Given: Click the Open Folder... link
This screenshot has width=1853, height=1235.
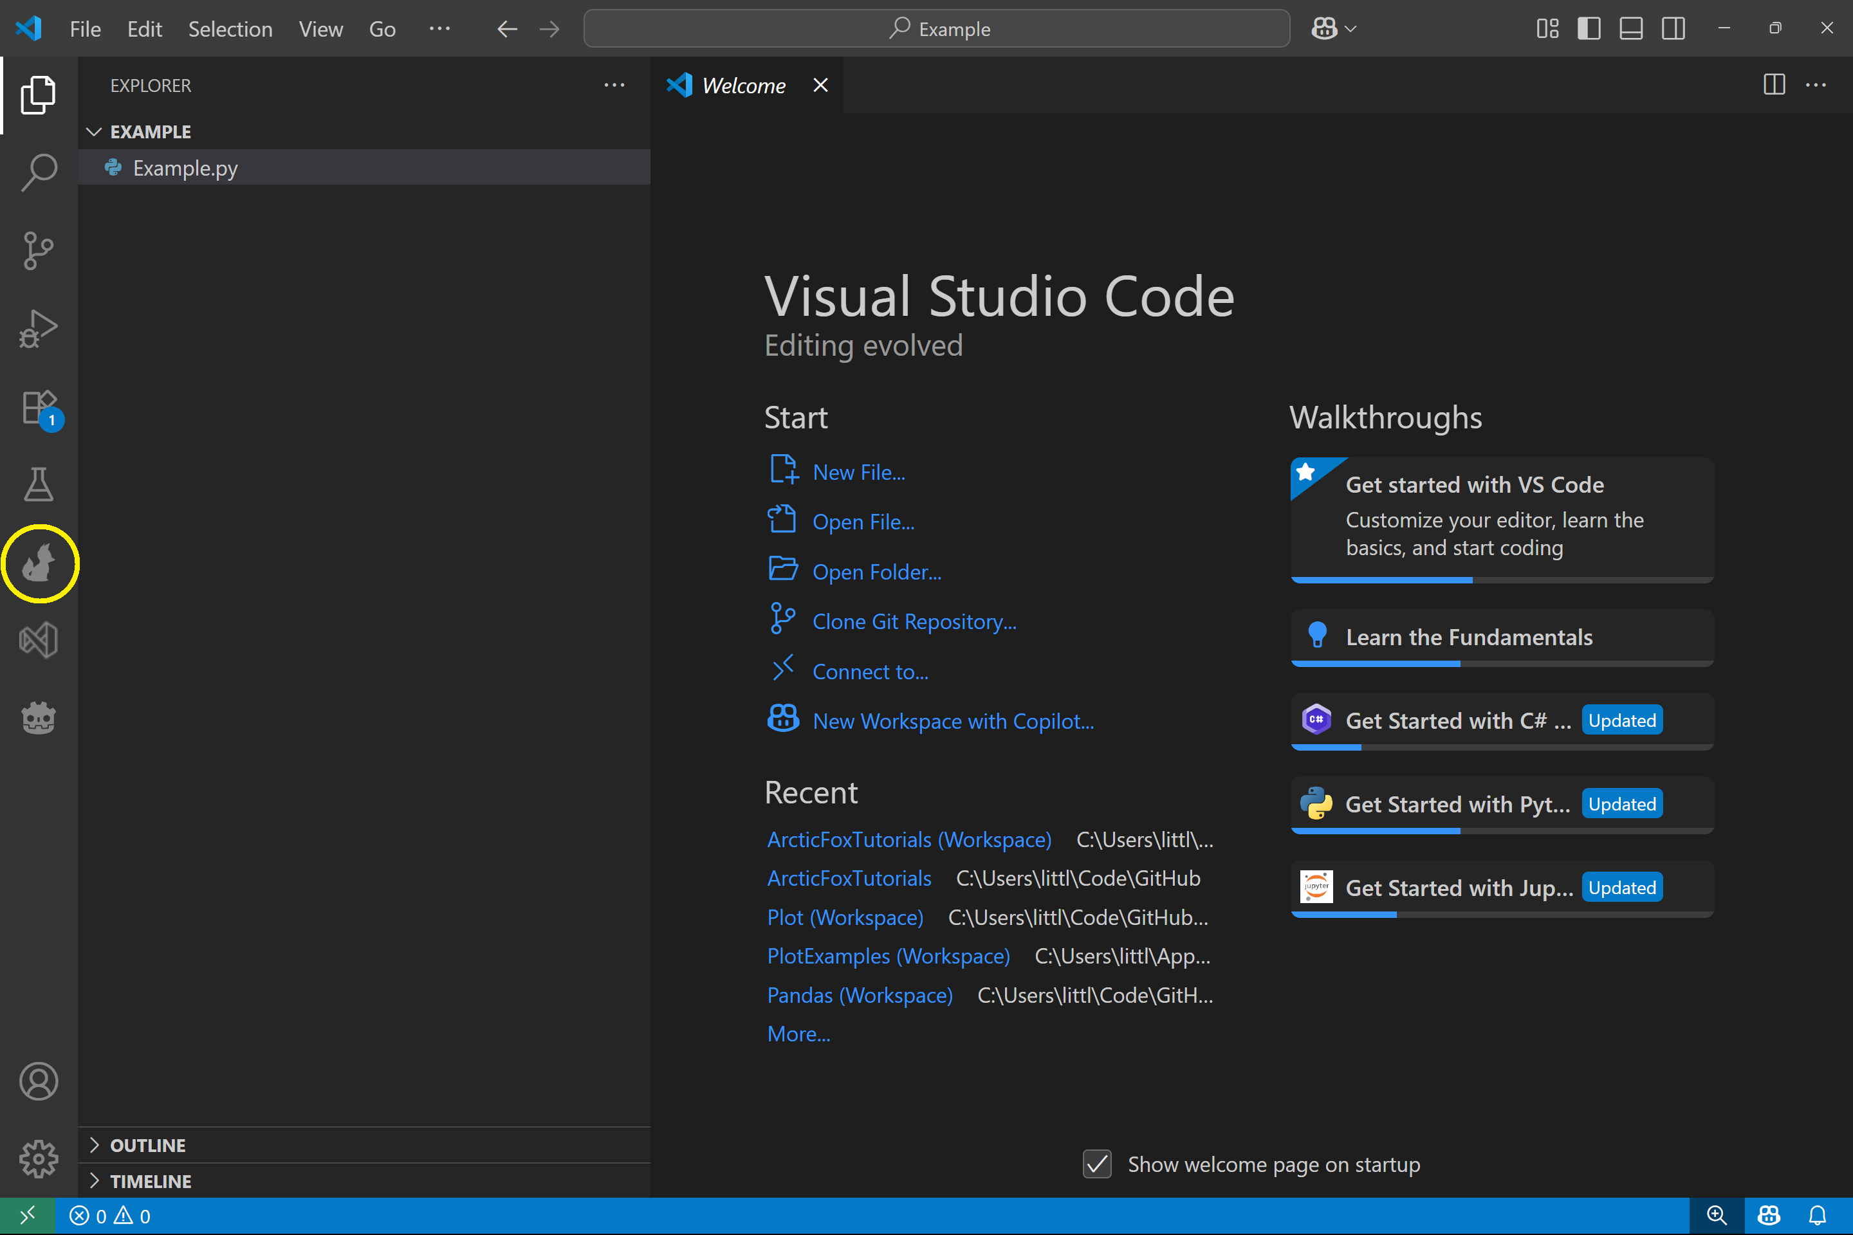Looking at the screenshot, I should pos(877,572).
